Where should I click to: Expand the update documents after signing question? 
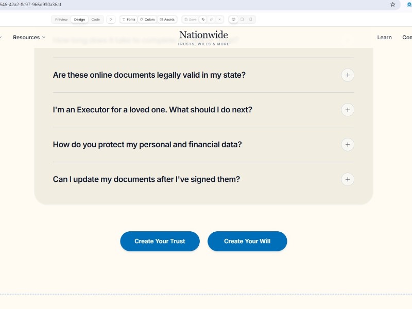[348, 179]
